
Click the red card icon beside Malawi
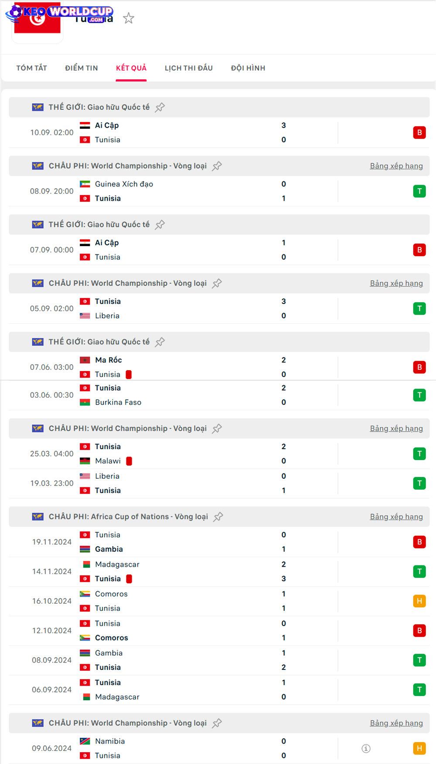click(129, 461)
